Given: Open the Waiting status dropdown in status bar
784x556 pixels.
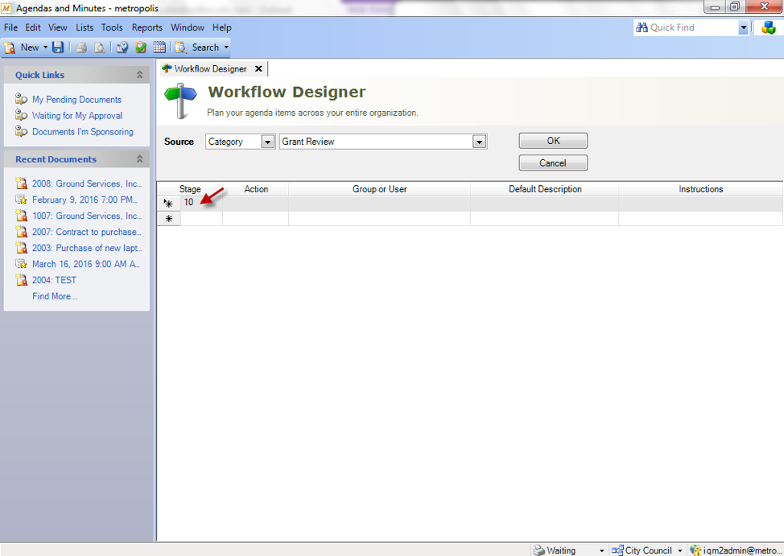Looking at the screenshot, I should pyautogui.click(x=601, y=550).
